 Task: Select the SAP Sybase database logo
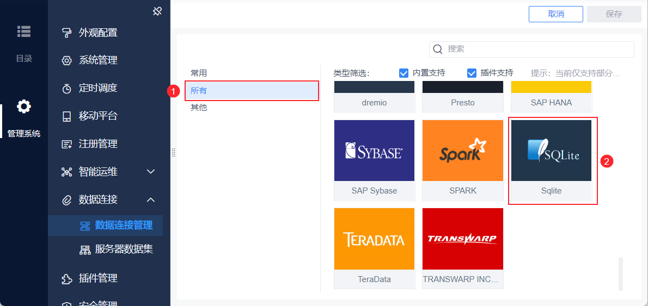coord(375,151)
